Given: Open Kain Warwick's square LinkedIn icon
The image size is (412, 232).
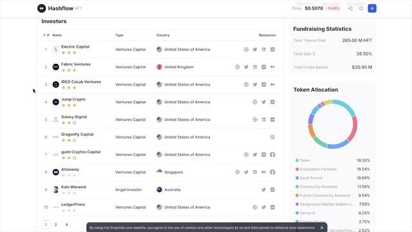Looking at the screenshot, I should (272, 189).
